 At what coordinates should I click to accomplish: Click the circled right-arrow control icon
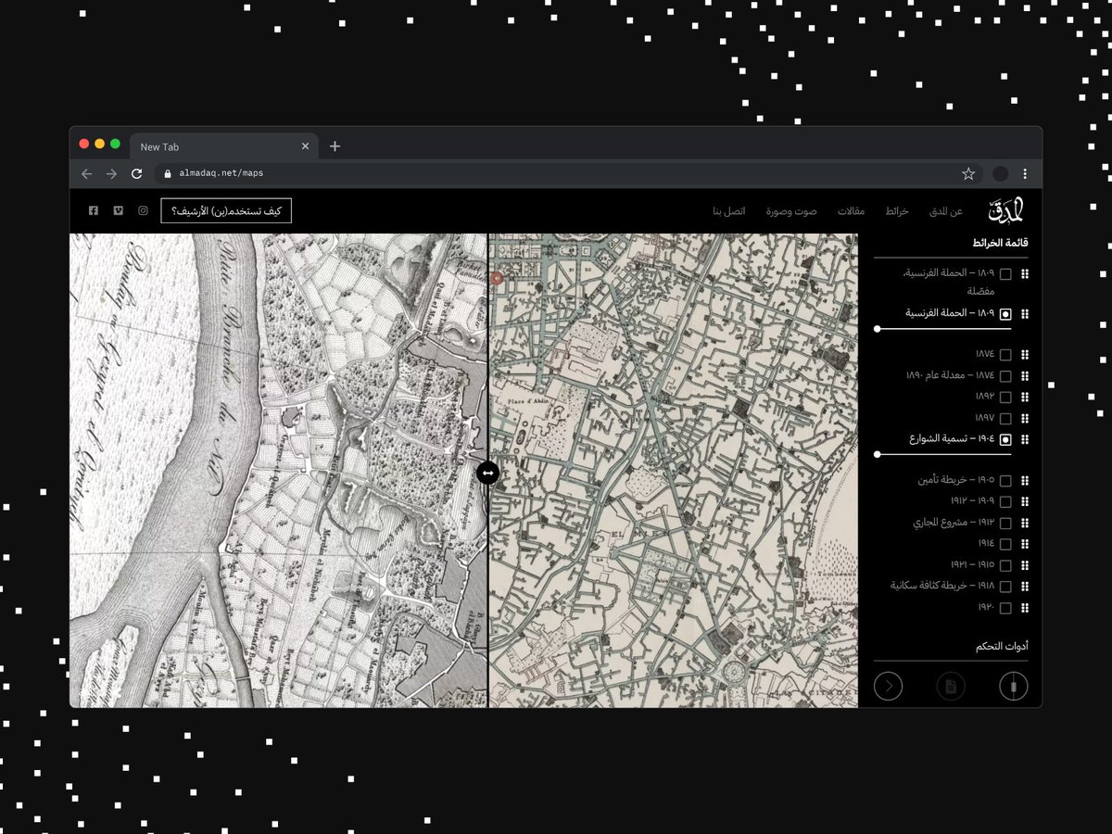click(888, 687)
